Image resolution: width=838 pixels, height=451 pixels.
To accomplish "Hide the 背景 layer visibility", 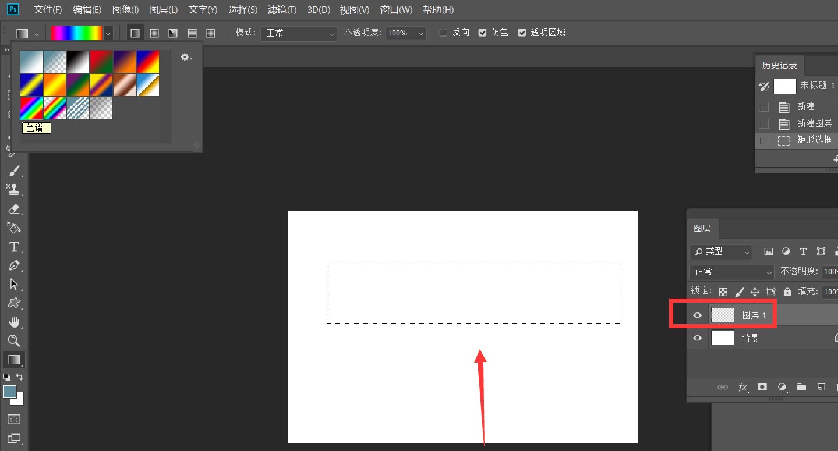I will click(698, 338).
